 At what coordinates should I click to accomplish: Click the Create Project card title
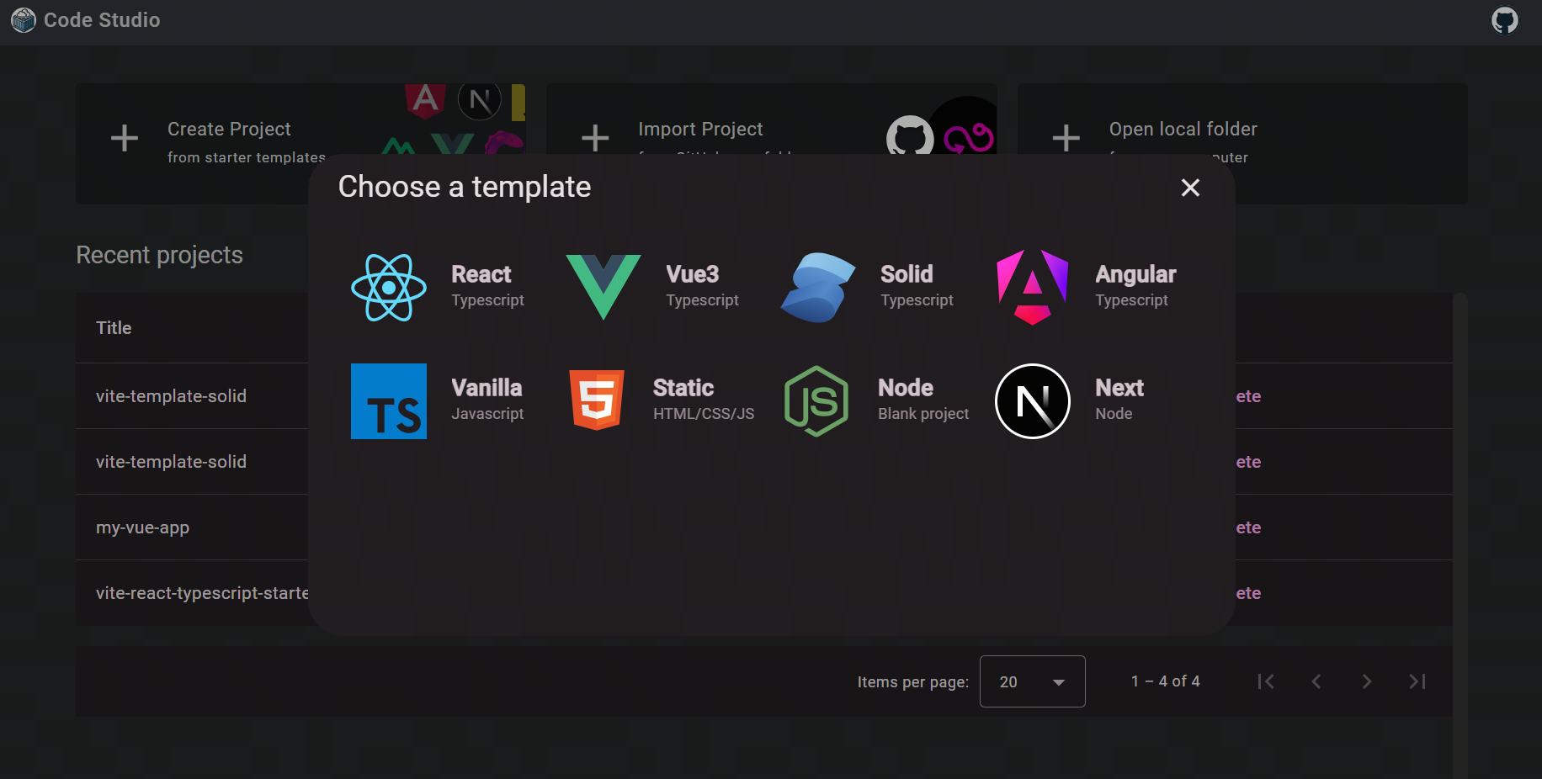(x=229, y=129)
